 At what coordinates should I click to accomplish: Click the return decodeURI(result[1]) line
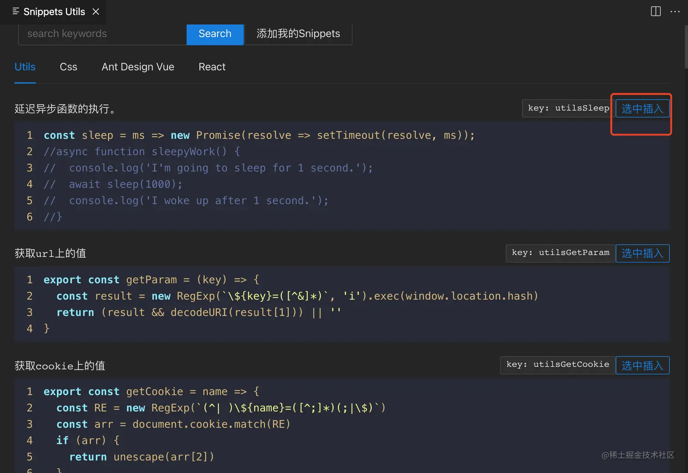click(x=199, y=313)
